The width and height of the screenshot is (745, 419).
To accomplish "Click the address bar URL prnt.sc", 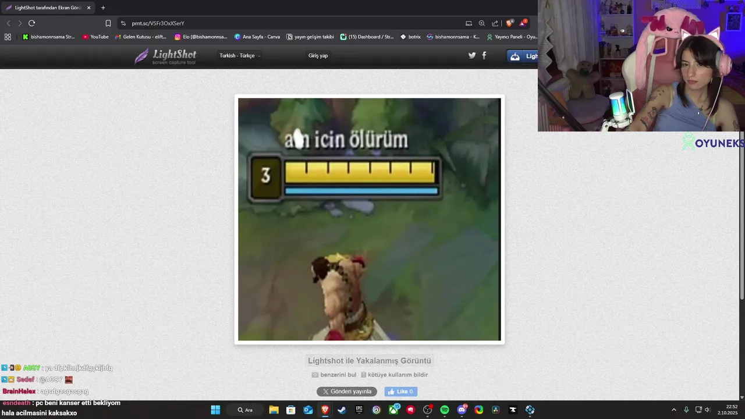I will click(x=158, y=23).
